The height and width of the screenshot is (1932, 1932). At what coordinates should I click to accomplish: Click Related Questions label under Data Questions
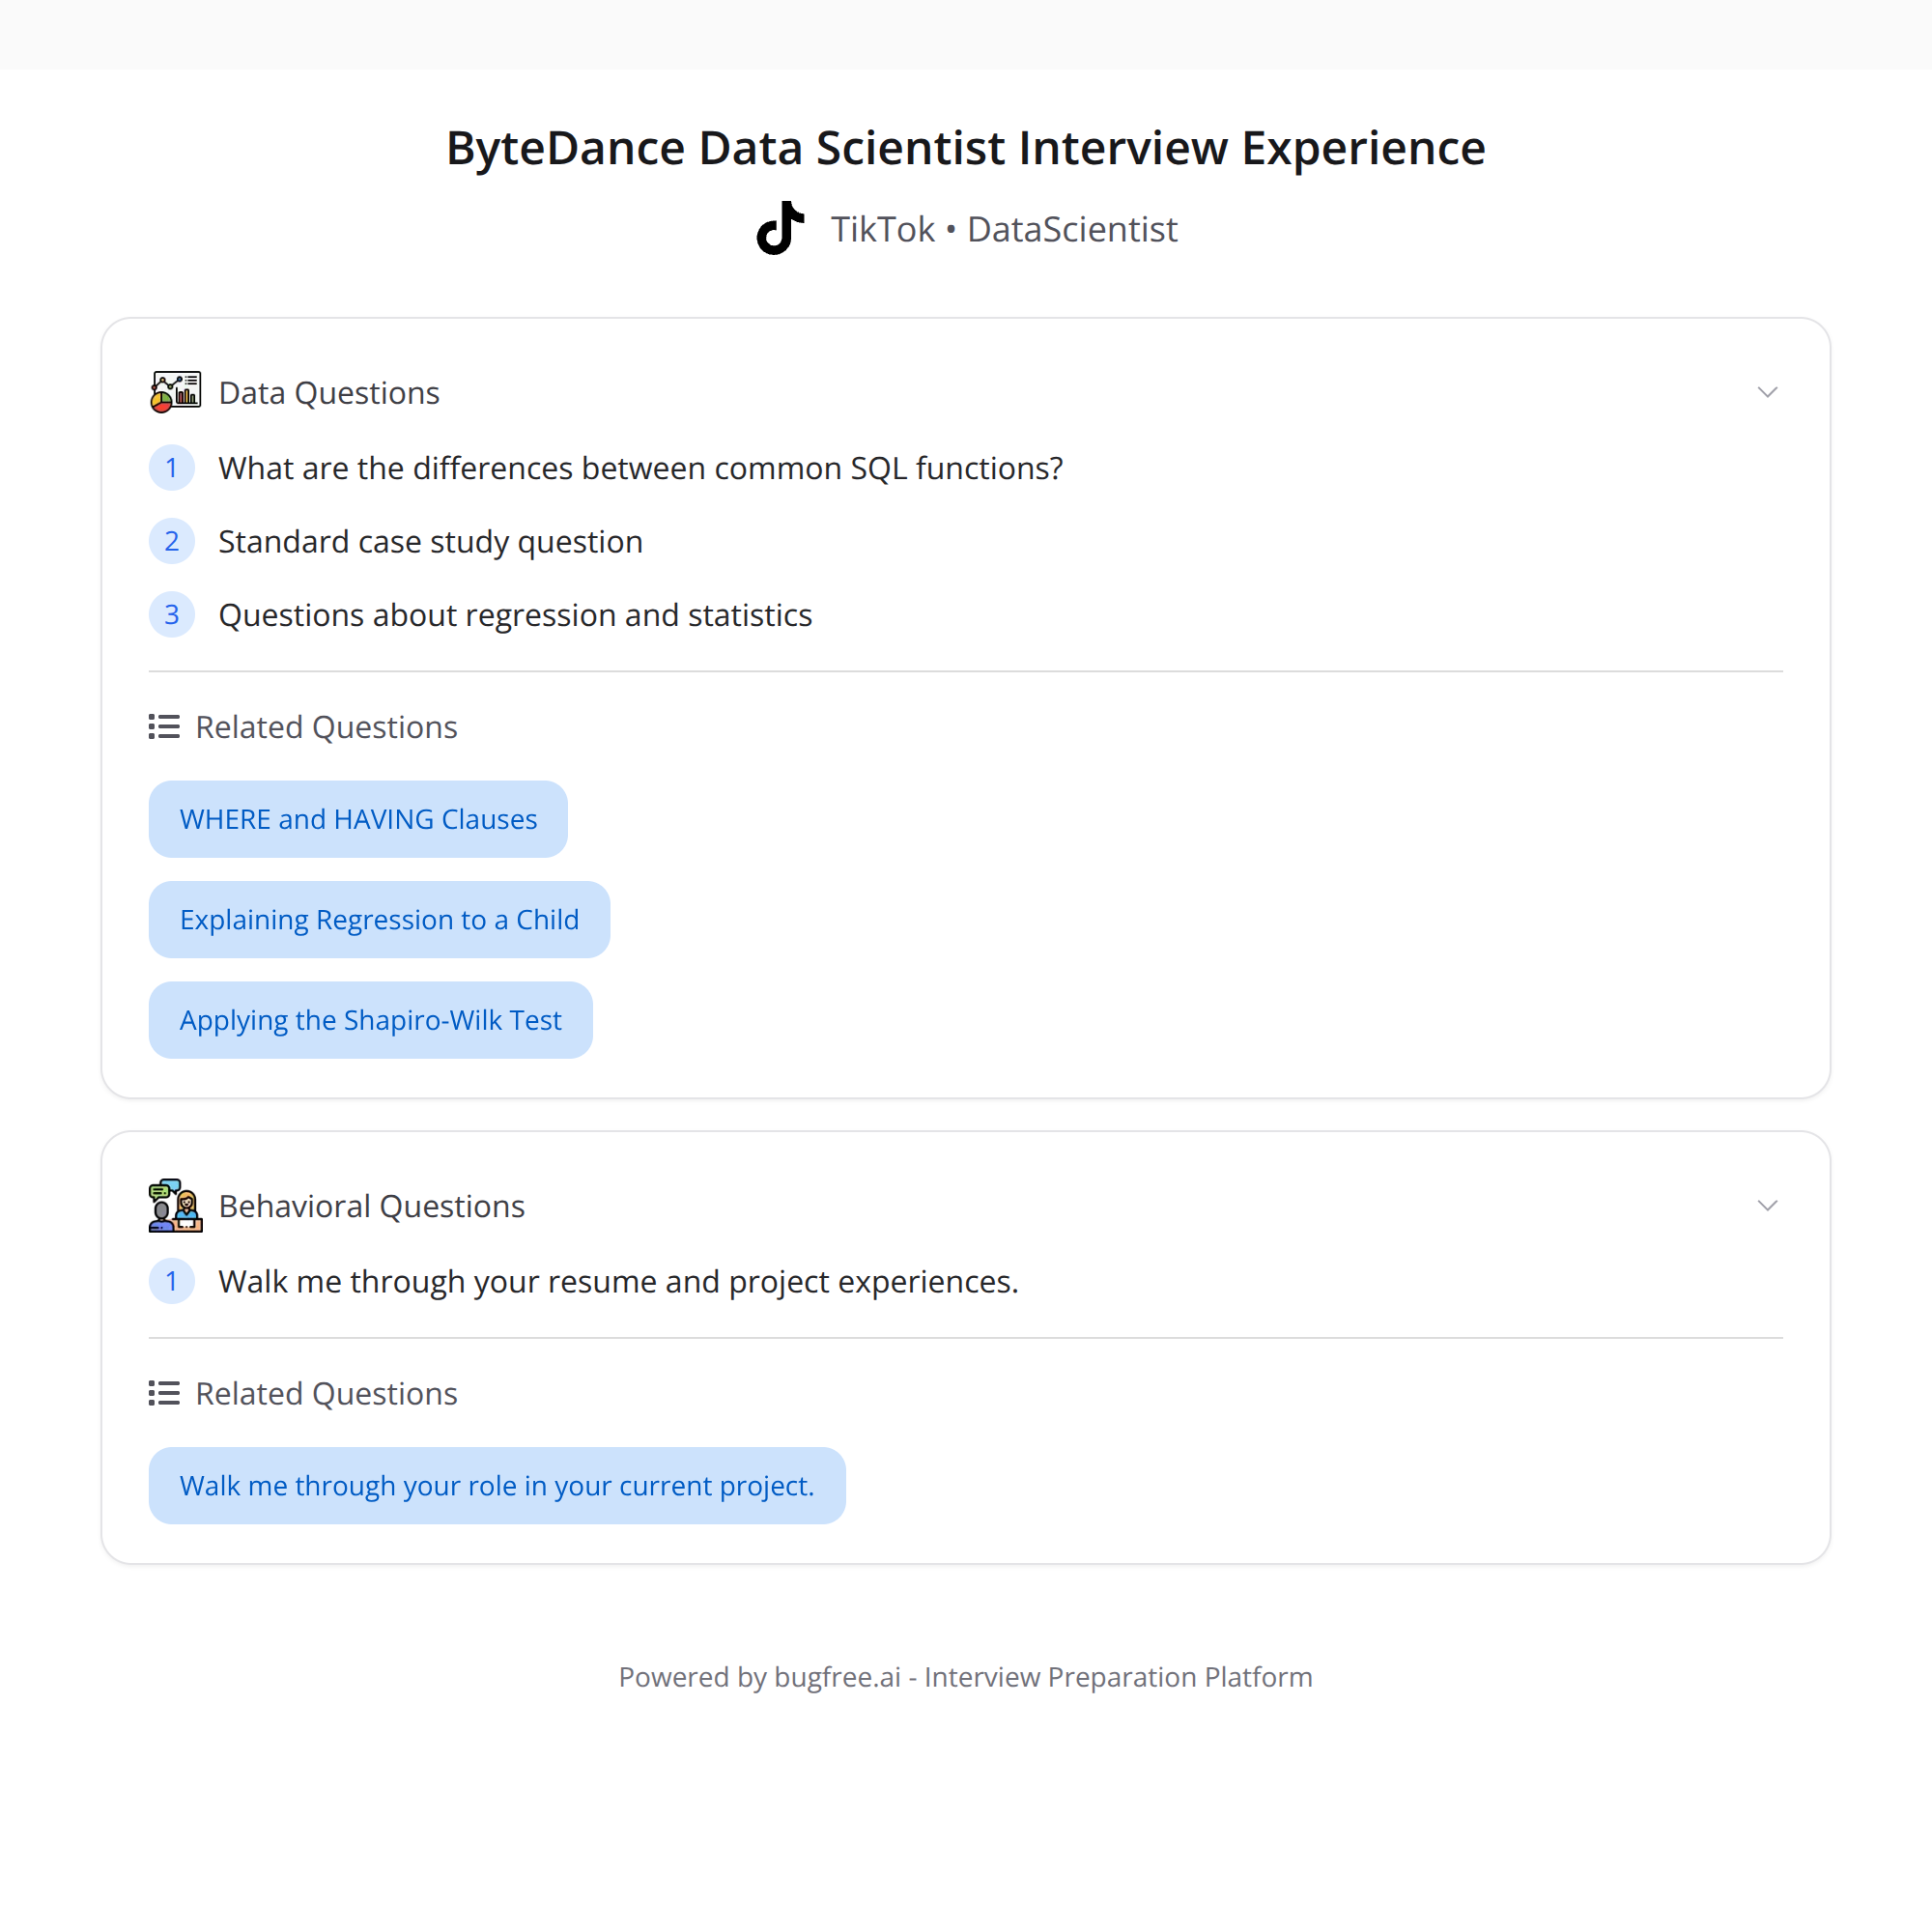(x=326, y=727)
